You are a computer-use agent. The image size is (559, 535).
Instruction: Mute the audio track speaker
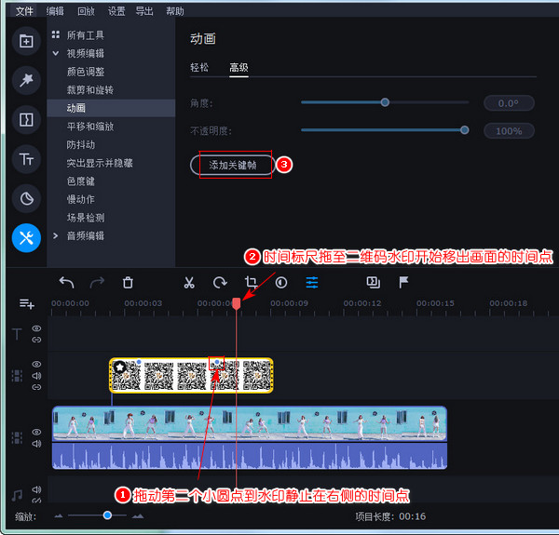click(x=36, y=489)
